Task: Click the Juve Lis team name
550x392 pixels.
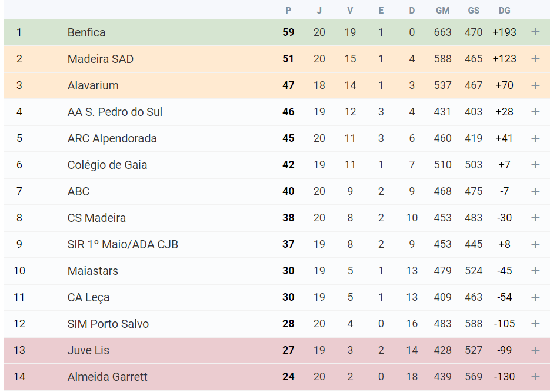Action: tap(88, 350)
